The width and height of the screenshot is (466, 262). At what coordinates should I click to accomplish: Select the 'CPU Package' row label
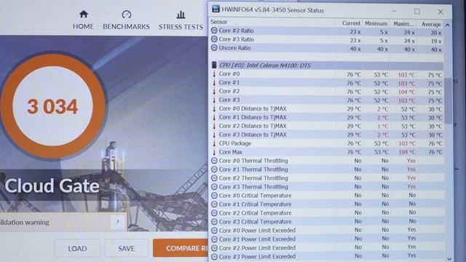(235, 143)
